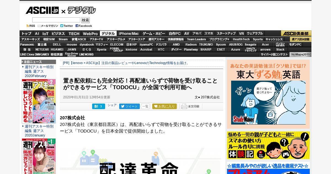Open the AMD brand link
This screenshot has height=174, width=331.
(176, 44)
